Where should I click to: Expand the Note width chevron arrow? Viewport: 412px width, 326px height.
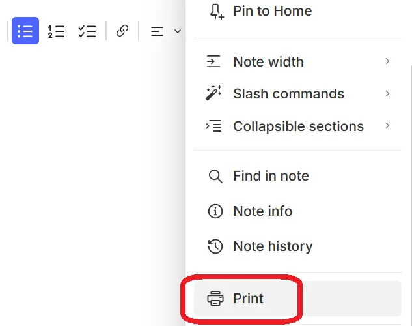coord(387,61)
